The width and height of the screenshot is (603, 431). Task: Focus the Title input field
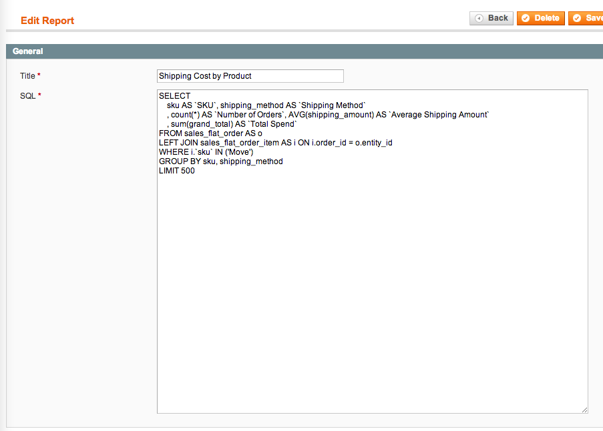(x=250, y=76)
